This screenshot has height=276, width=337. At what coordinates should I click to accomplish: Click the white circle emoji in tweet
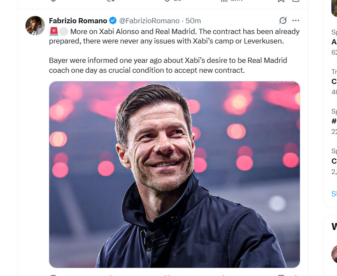click(x=63, y=31)
